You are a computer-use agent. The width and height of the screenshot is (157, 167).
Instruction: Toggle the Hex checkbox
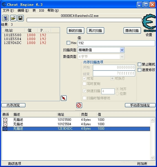pyautogui.click(x=68, y=43)
